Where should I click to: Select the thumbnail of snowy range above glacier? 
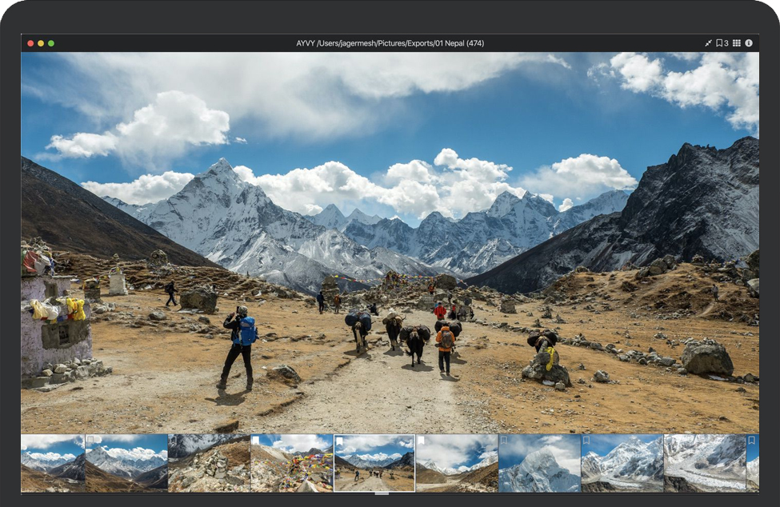coord(622,463)
